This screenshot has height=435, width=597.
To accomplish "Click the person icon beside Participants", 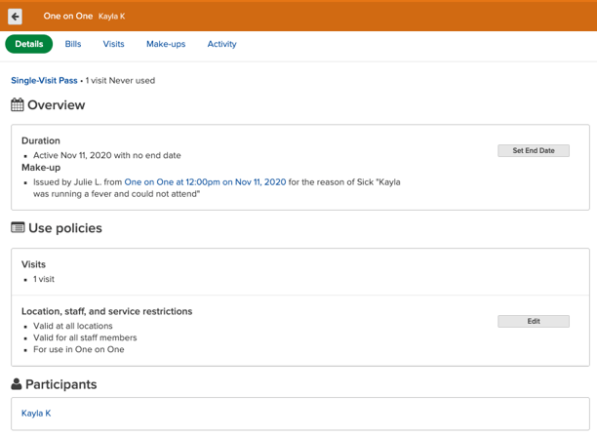I will point(17,384).
